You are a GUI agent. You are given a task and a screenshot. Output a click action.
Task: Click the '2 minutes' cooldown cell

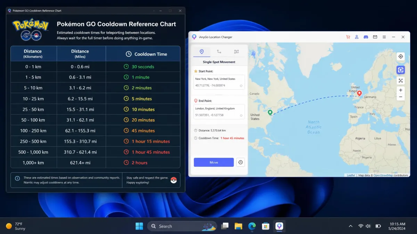click(143, 88)
